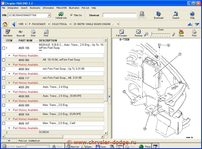Click the DESCRIPTION column header
The width and height of the screenshot is (202, 149).
48,41
